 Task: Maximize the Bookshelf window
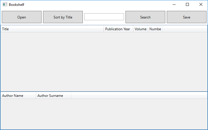(187, 4)
